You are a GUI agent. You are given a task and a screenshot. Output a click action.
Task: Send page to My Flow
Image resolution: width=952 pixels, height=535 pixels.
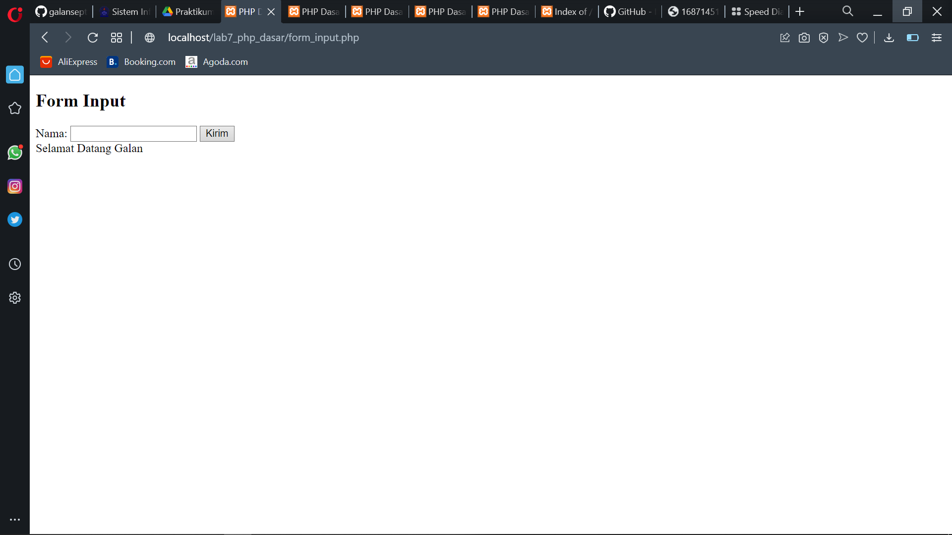pos(843,37)
